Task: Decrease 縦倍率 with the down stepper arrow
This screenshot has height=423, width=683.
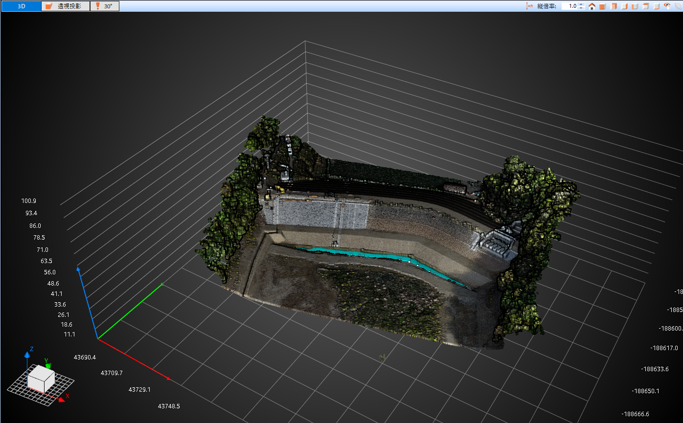Action: (x=581, y=8)
